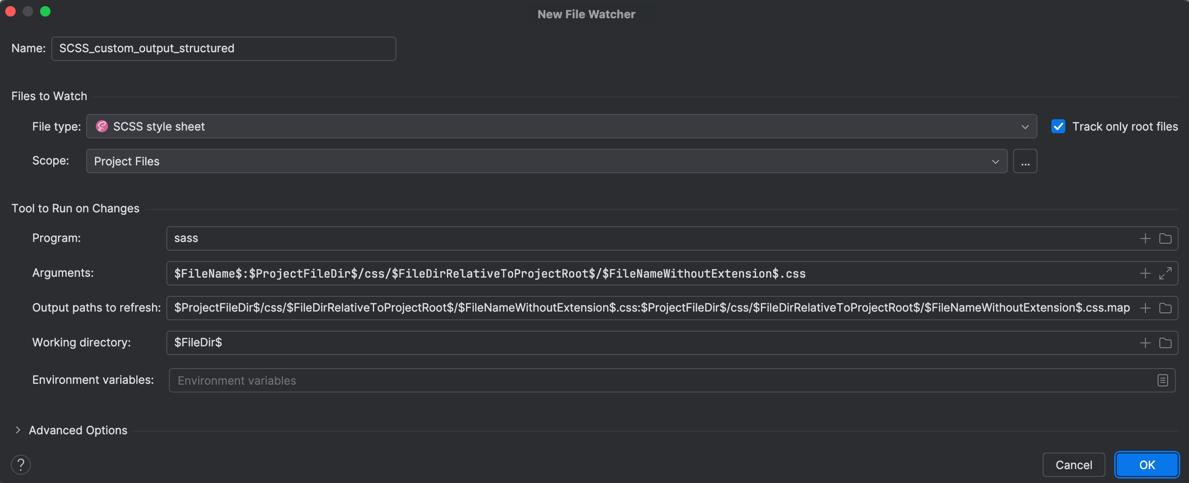Image resolution: width=1189 pixels, height=483 pixels.
Task: Click the SCSS style sheet file icon
Action: [x=101, y=126]
